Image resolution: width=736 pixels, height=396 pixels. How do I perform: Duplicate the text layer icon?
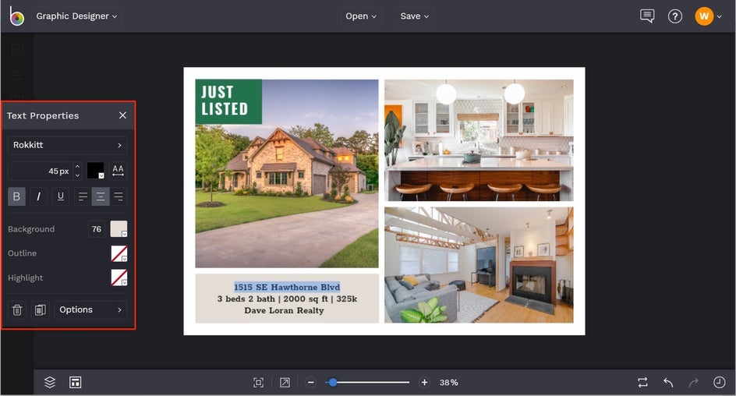[x=41, y=309]
